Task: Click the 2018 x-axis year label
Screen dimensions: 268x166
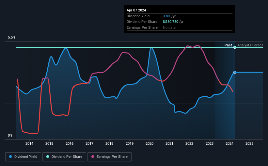Action: [109, 143]
